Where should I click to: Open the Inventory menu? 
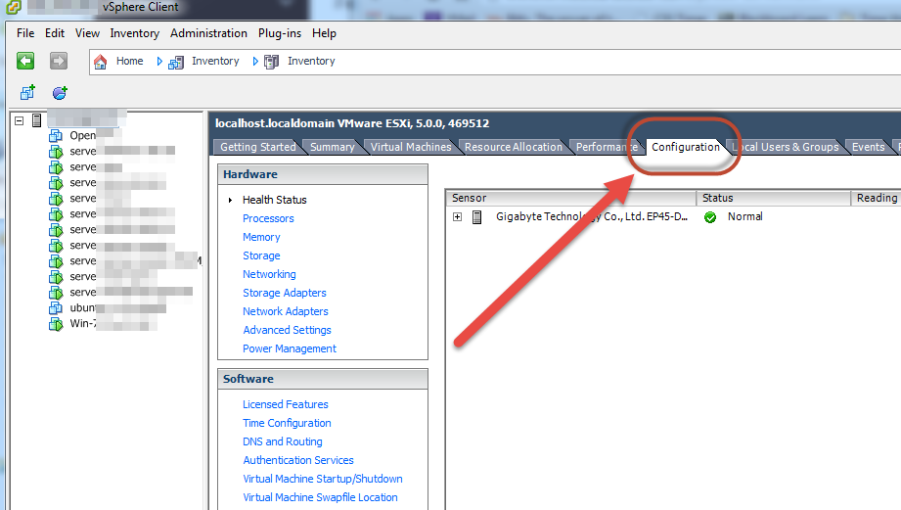click(134, 33)
